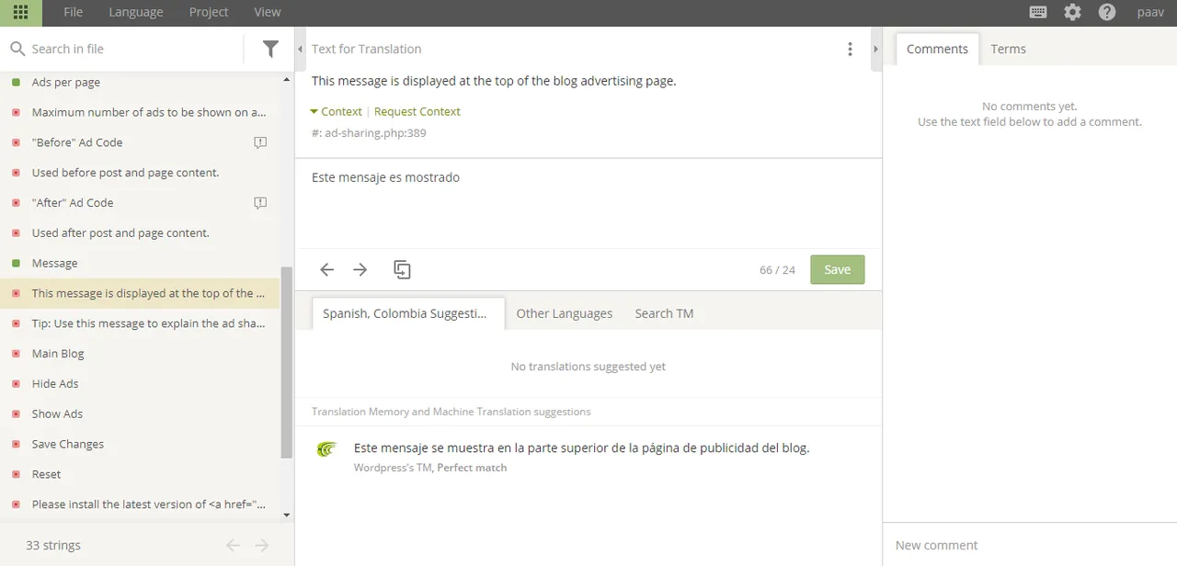The width and height of the screenshot is (1177, 566).
Task: Switch to the Other Languages tab
Action: [564, 313]
